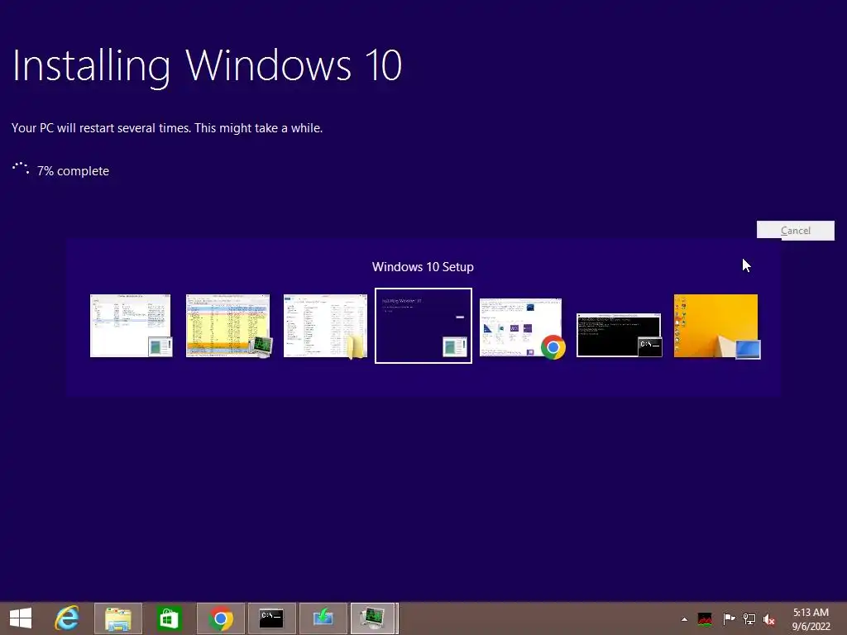The height and width of the screenshot is (635, 847).
Task: Switch to the yellow Desktop thumbnail
Action: click(x=715, y=326)
